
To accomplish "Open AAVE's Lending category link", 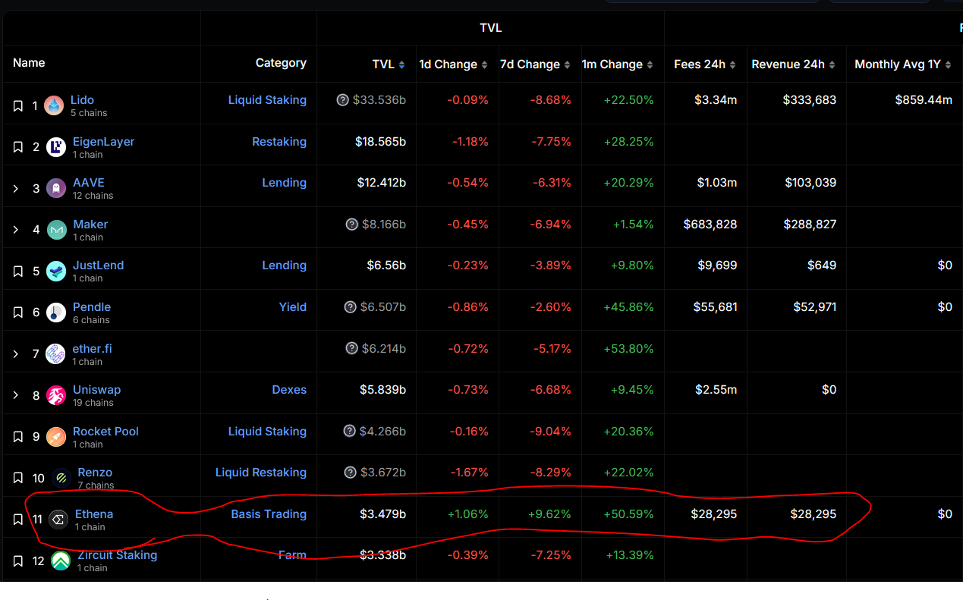I will click(284, 183).
